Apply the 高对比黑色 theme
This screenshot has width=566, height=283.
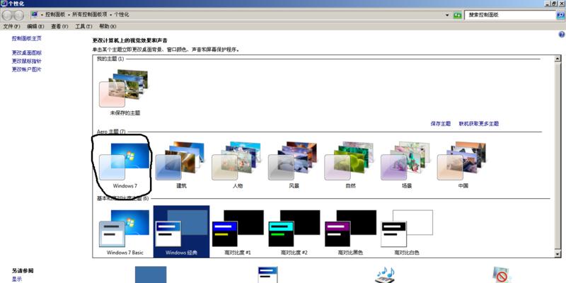point(350,233)
